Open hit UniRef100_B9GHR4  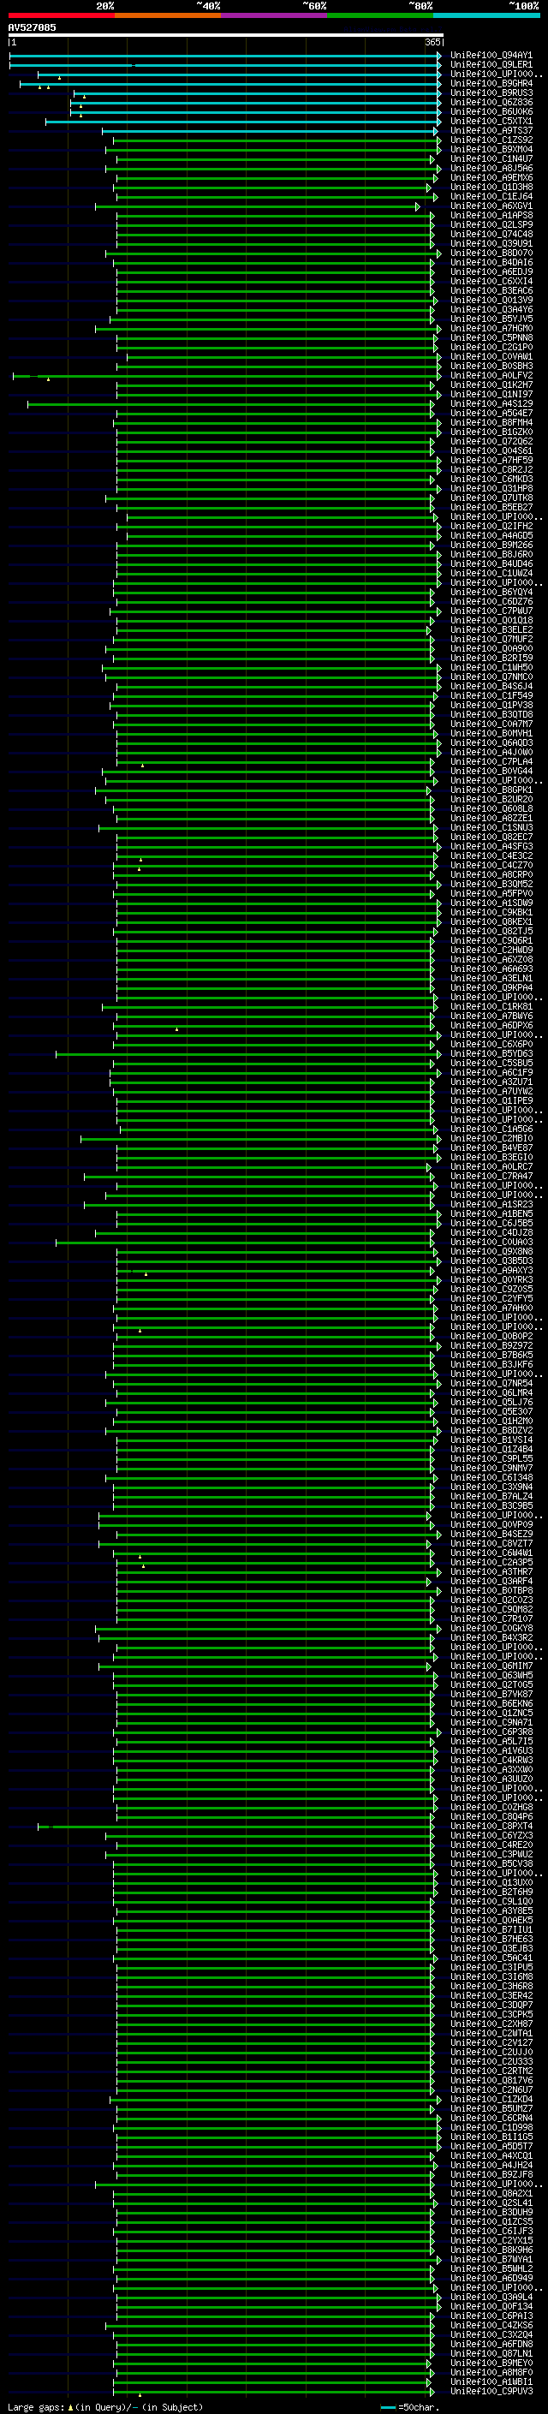[x=491, y=83]
